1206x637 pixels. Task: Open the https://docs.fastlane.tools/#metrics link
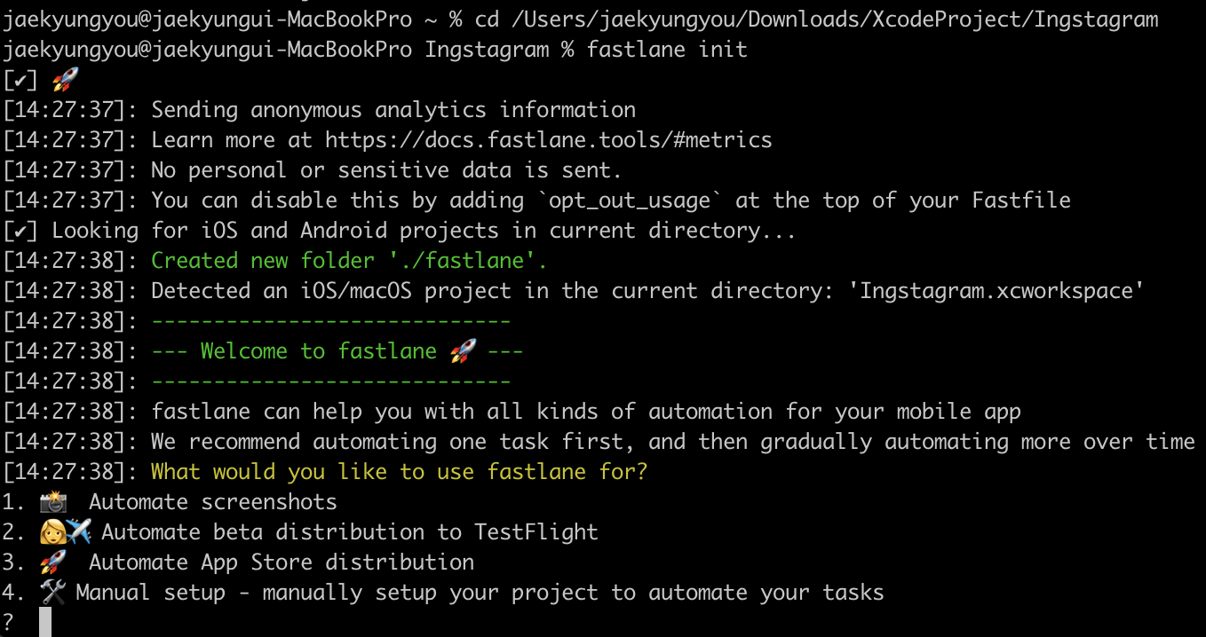[549, 140]
